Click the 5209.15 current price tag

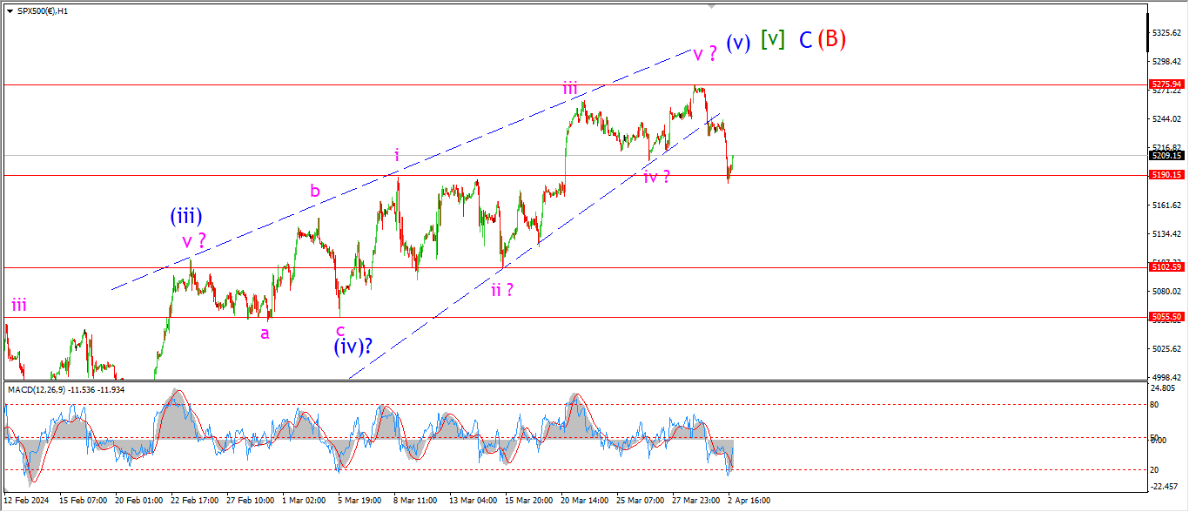1166,155
